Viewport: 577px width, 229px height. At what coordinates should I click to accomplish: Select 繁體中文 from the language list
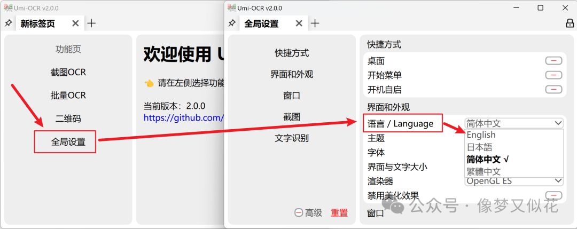[x=484, y=171]
